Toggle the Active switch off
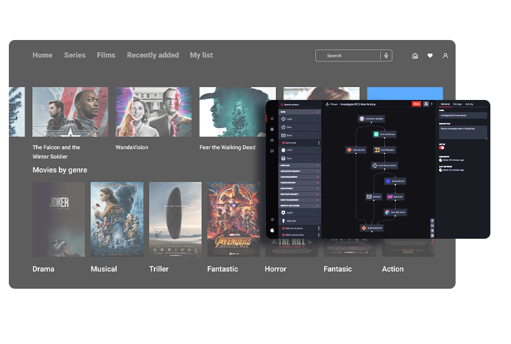The height and width of the screenshot is (344, 511). [441, 148]
